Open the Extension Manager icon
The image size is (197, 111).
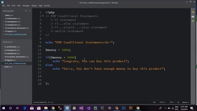point(193,17)
